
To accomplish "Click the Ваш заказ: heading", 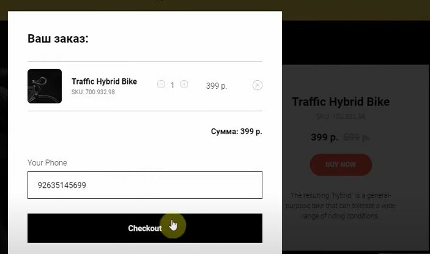I will (58, 39).
